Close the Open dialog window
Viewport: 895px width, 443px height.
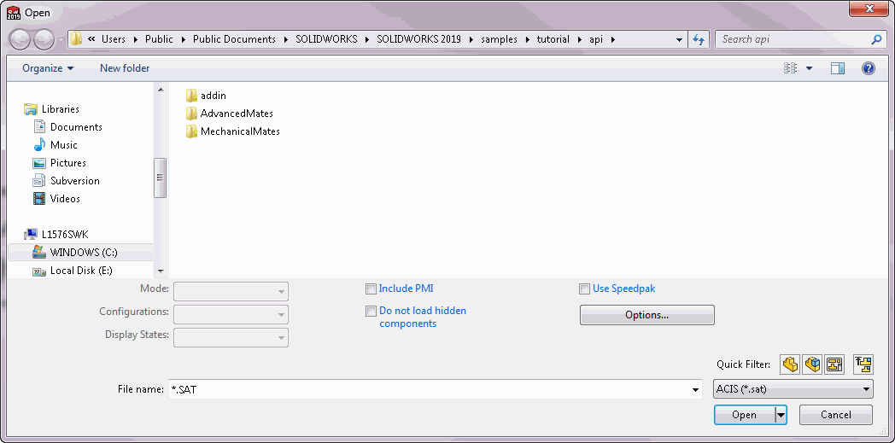[x=869, y=9]
